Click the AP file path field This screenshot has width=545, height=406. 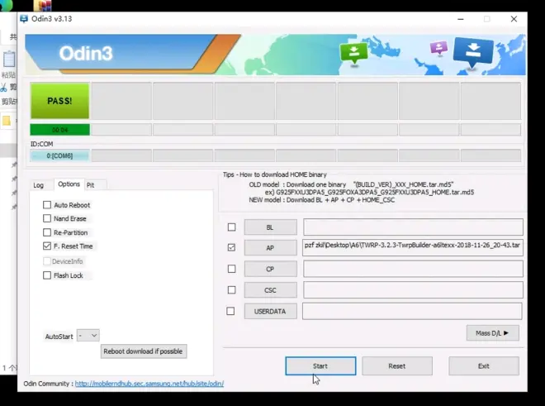pos(413,247)
